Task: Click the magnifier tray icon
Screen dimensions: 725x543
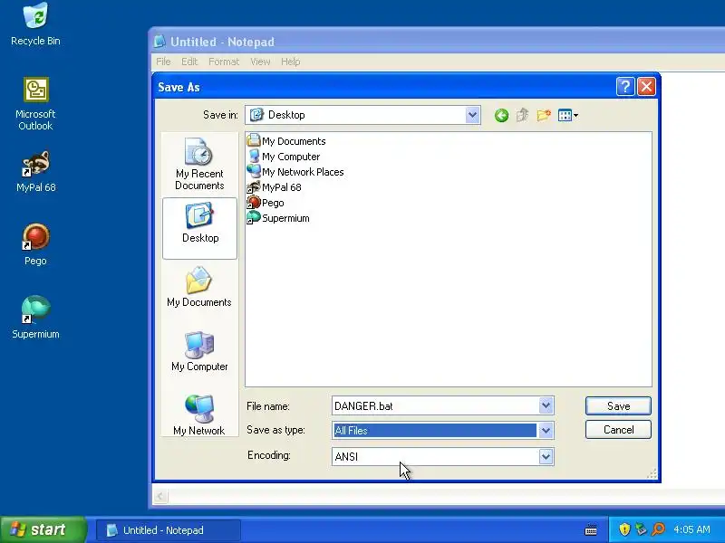Action: coord(659,529)
